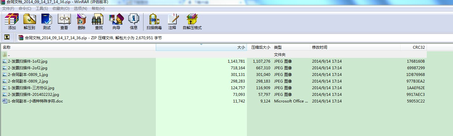Select file 1-发票扫描件-三方协议.jpg
Image resolution: width=453 pixels, height=136 pixels.
[x=31, y=88]
